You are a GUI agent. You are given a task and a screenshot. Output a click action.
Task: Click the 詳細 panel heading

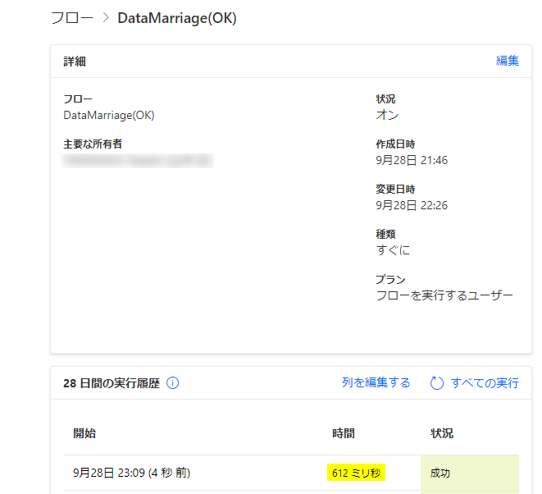75,62
